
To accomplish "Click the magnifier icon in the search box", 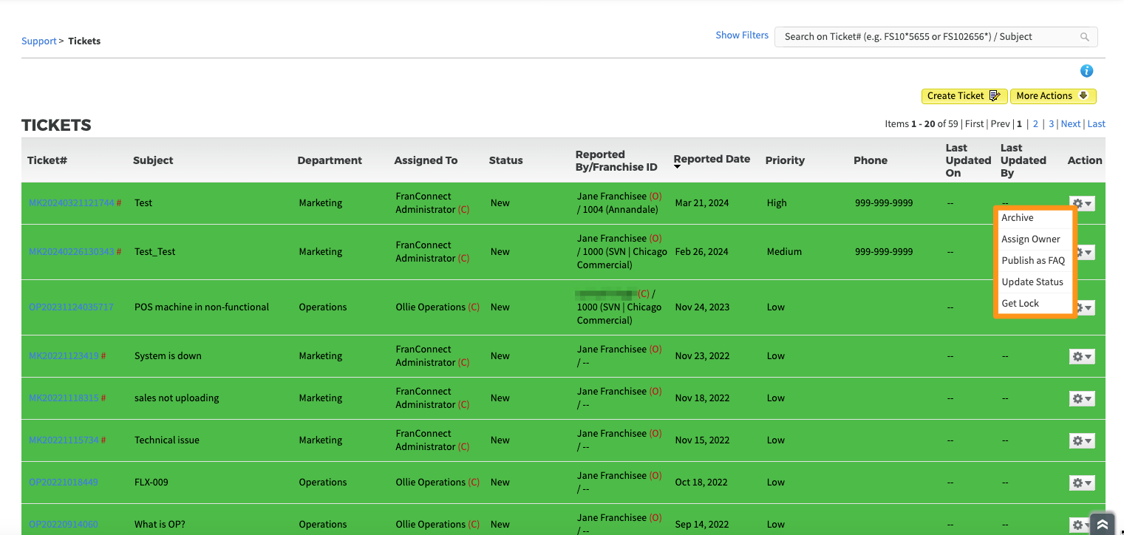I will pyautogui.click(x=1085, y=37).
